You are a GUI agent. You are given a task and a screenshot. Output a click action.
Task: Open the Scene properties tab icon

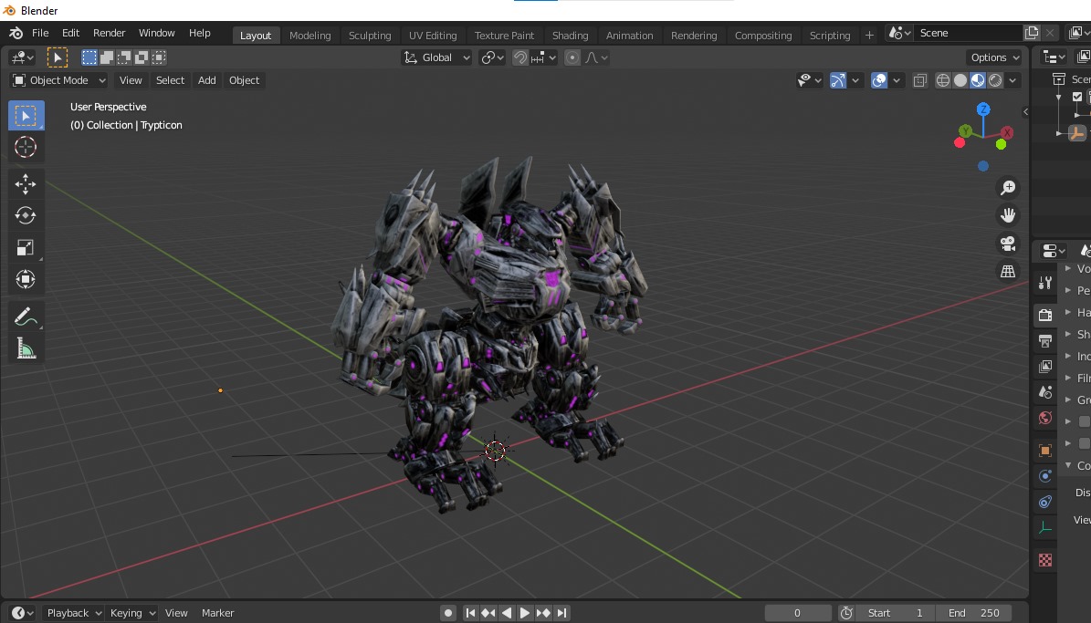pyautogui.click(x=1045, y=392)
